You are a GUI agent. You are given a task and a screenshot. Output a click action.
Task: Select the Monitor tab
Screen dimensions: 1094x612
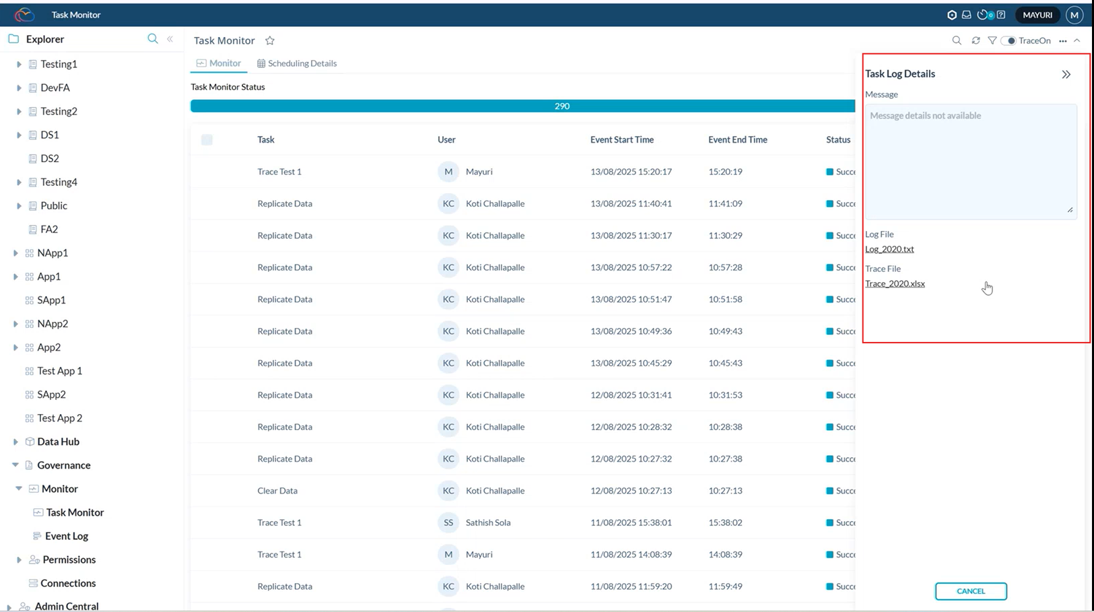(219, 63)
